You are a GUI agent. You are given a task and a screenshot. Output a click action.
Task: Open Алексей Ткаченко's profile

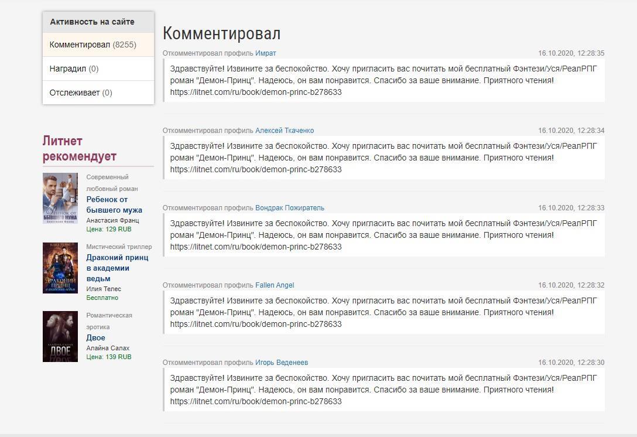tap(284, 131)
